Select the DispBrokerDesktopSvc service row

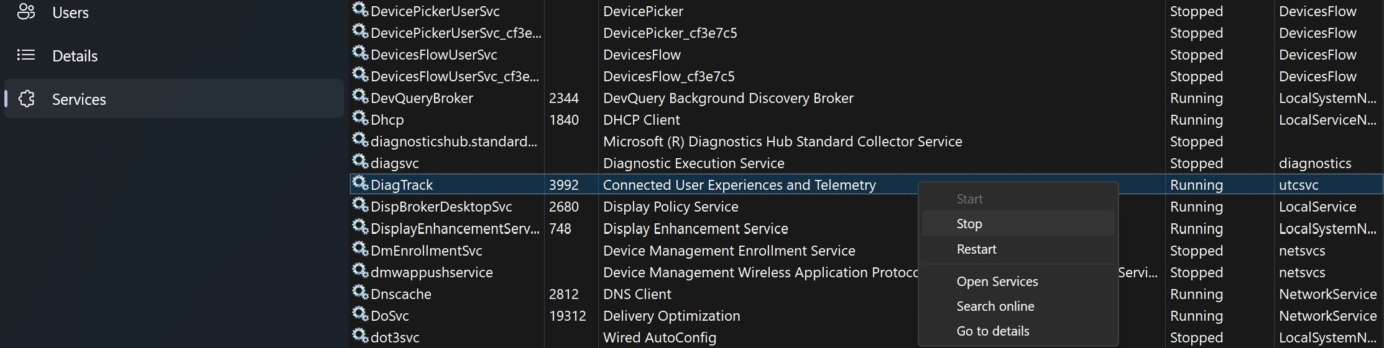(441, 207)
